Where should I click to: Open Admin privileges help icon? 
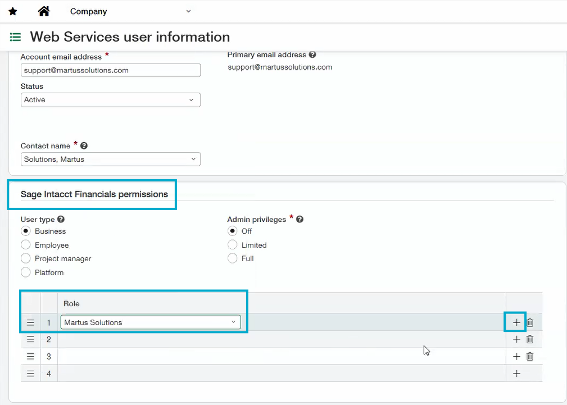[300, 219]
